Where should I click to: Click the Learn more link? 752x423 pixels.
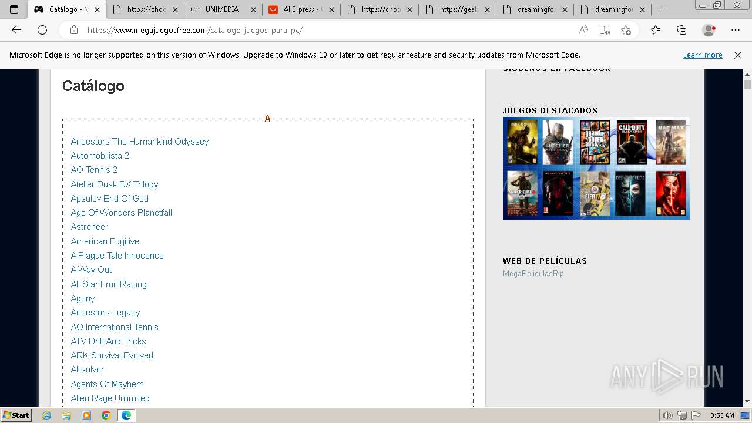[703, 55]
